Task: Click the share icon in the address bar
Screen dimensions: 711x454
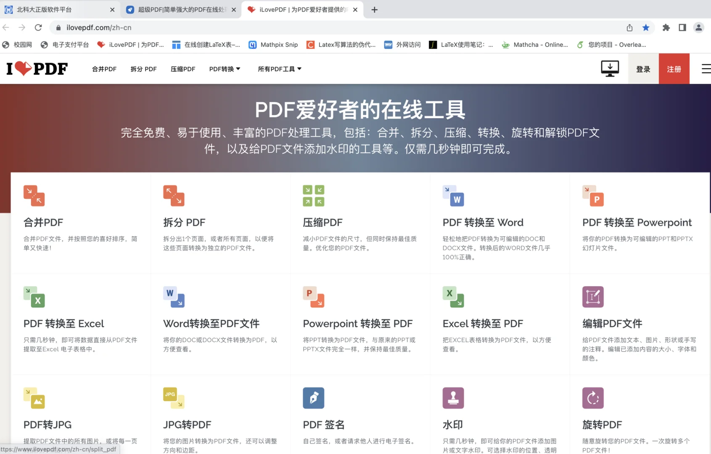Action: pos(629,27)
